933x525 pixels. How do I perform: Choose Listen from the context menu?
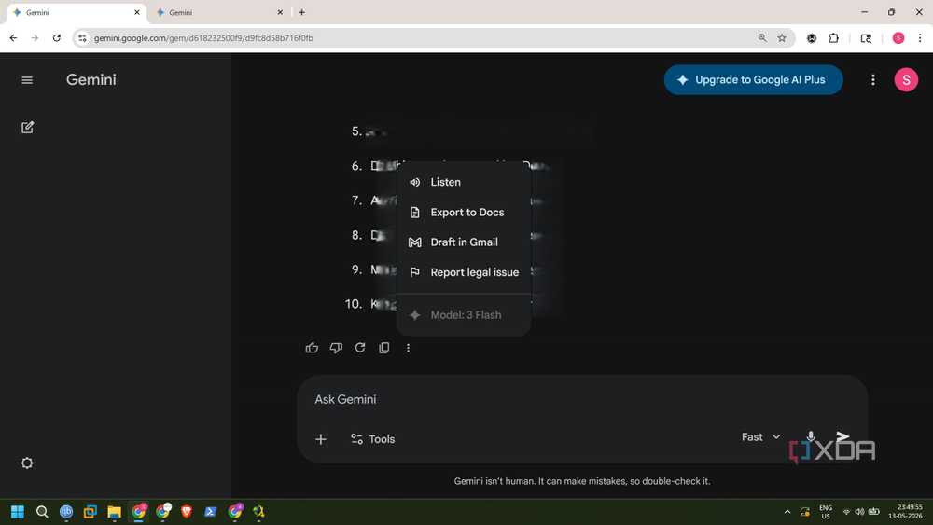pyautogui.click(x=464, y=182)
